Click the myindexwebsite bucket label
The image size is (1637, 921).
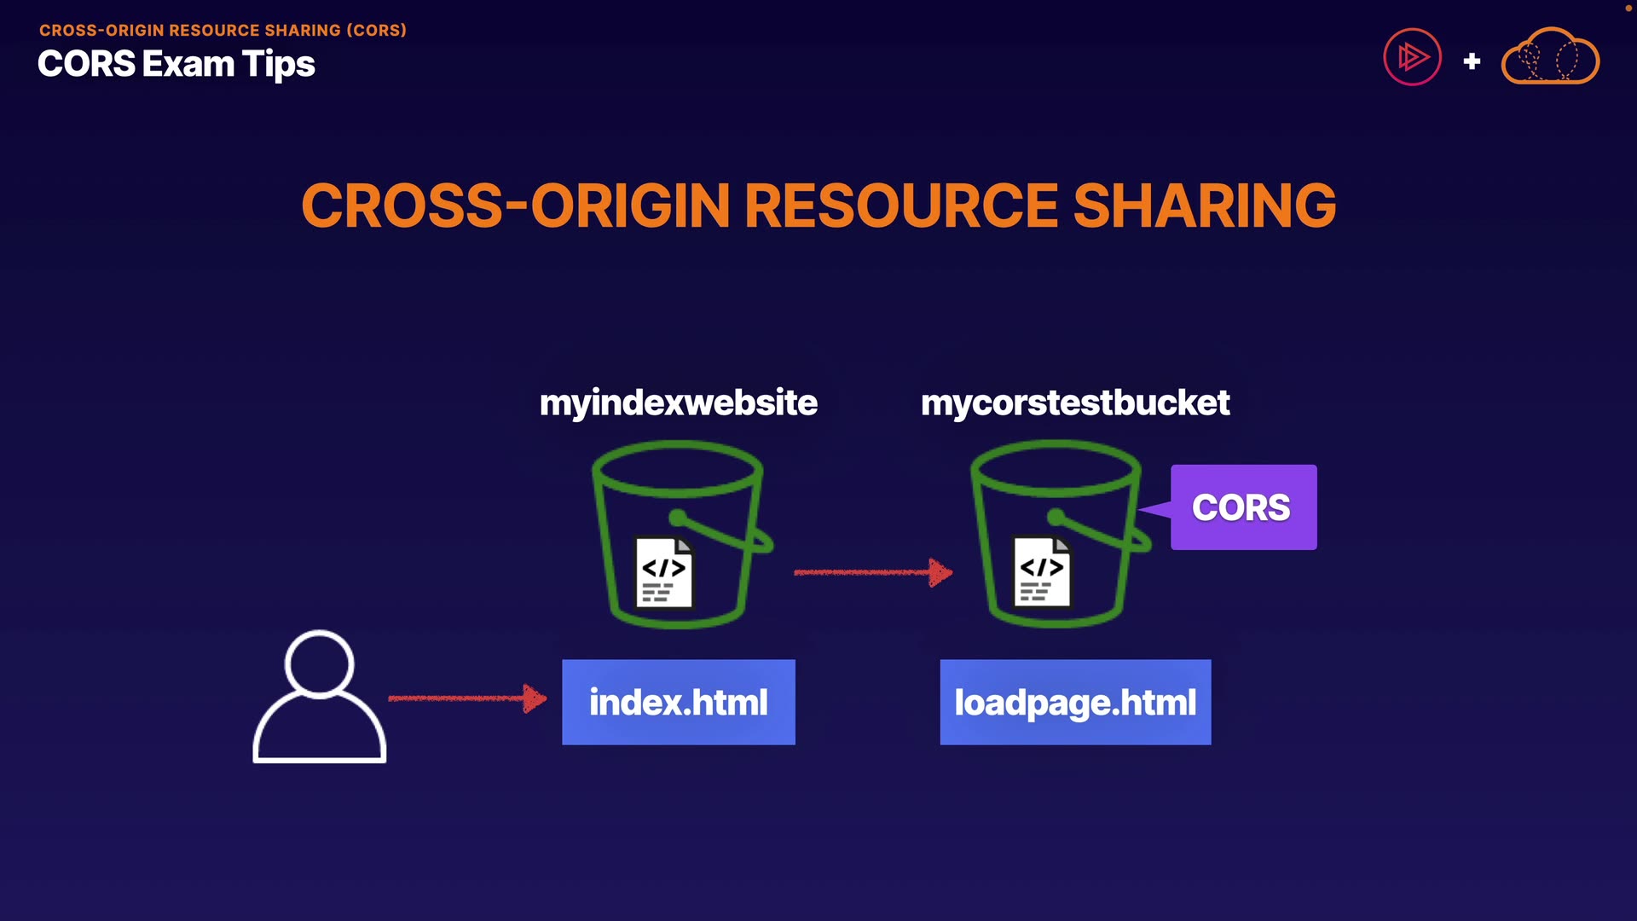click(678, 403)
